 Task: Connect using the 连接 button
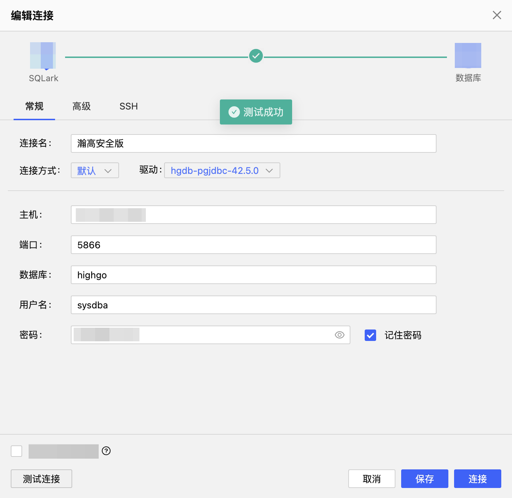pyautogui.click(x=477, y=479)
